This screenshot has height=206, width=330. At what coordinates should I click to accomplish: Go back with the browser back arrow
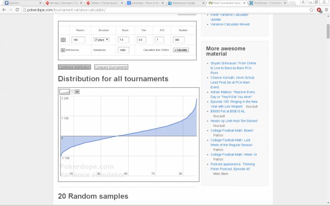4,10
